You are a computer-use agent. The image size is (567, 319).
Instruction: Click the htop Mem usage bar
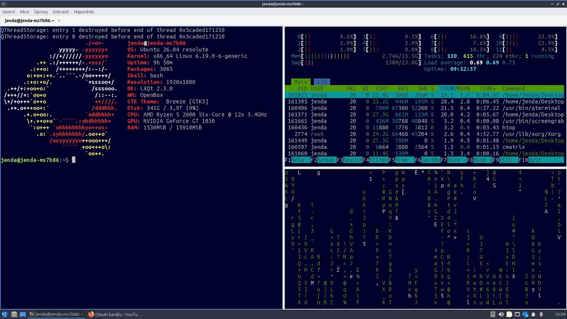(356, 56)
